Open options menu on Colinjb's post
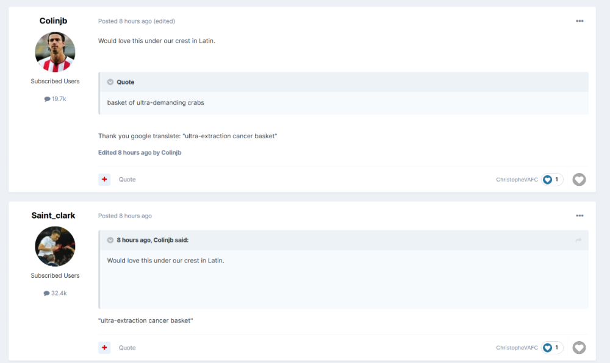 [579, 21]
